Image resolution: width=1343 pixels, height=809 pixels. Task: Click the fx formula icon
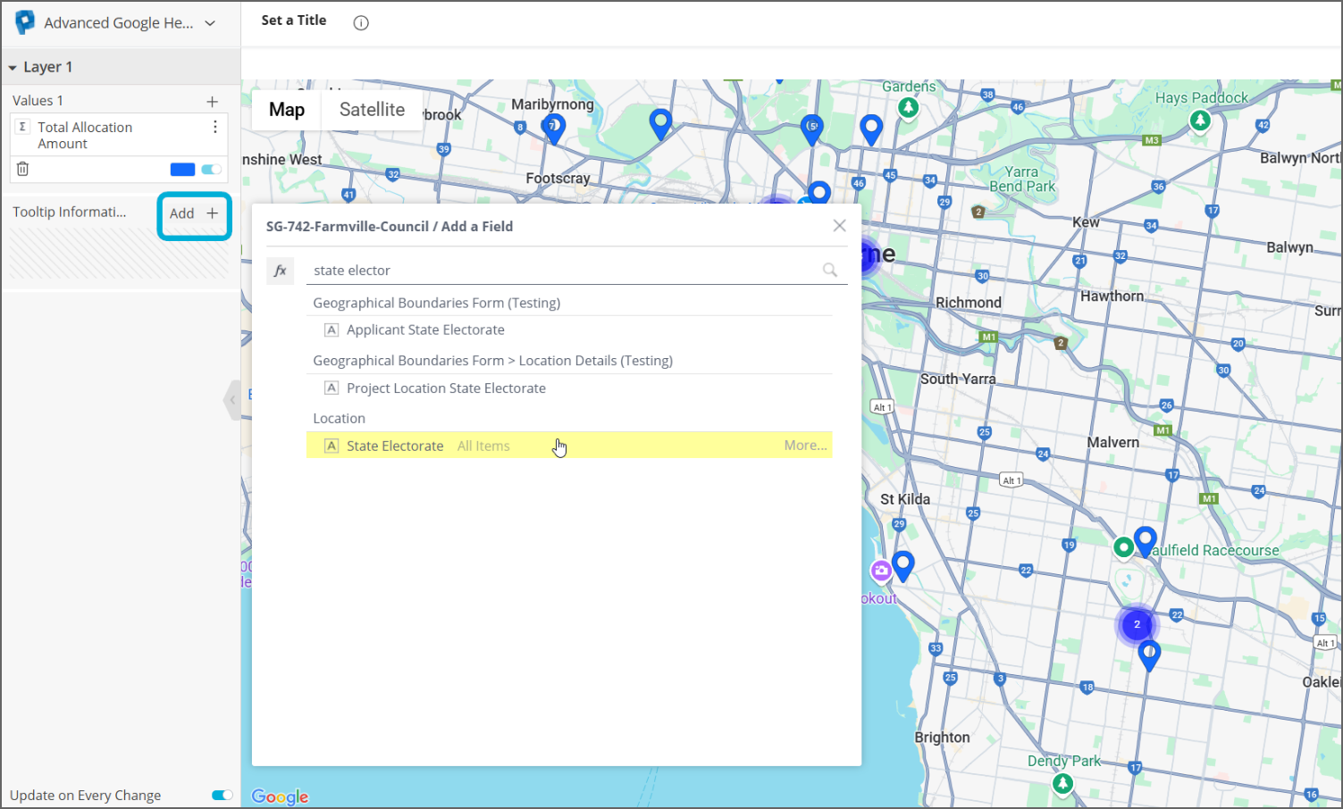coord(280,271)
